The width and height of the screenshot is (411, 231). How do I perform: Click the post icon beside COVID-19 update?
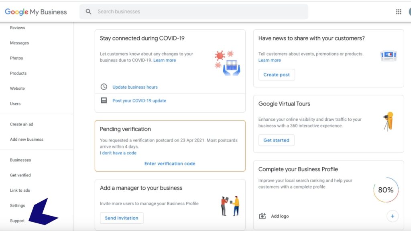[104, 100]
